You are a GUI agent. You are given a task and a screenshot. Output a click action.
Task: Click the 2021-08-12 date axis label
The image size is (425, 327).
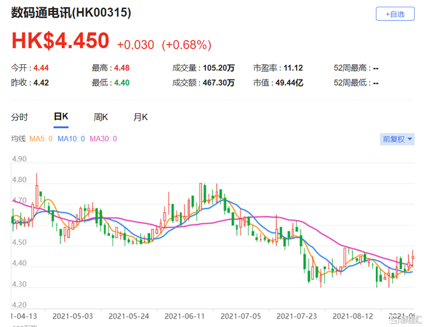click(x=353, y=316)
